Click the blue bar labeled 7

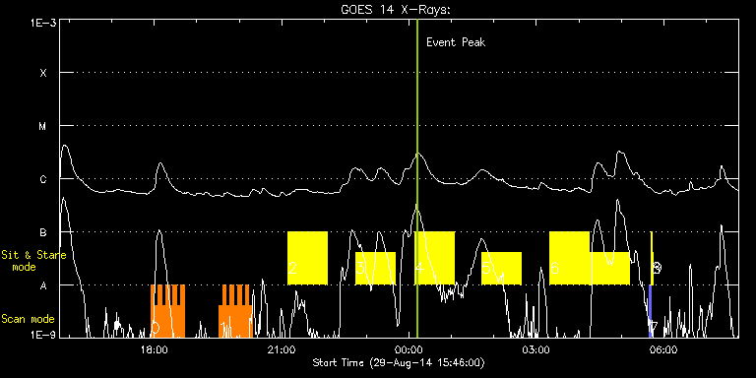click(x=651, y=311)
